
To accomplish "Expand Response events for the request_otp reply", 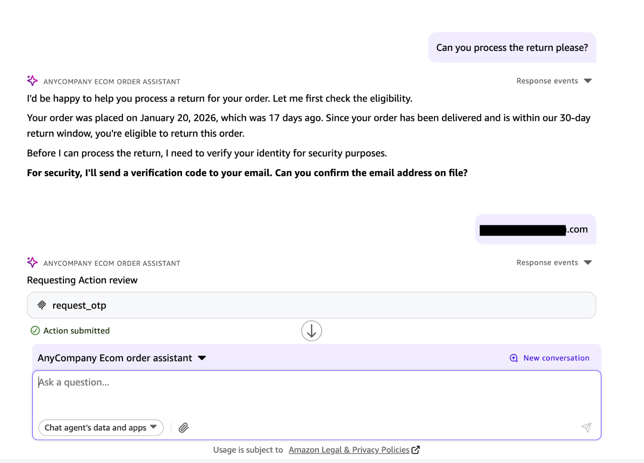I will point(554,263).
